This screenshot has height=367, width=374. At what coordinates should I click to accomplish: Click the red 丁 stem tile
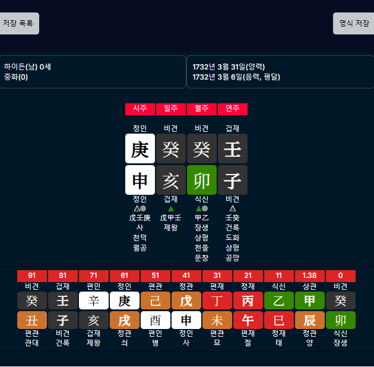point(217,300)
